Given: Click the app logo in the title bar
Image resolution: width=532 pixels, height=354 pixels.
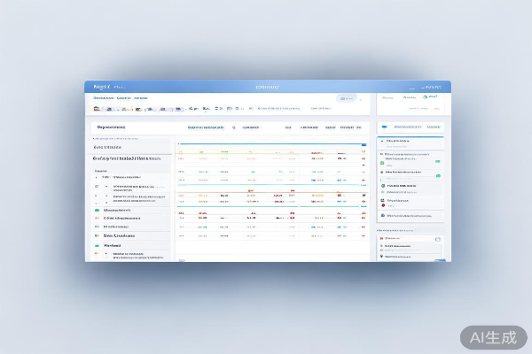Looking at the screenshot, I should (94, 88).
